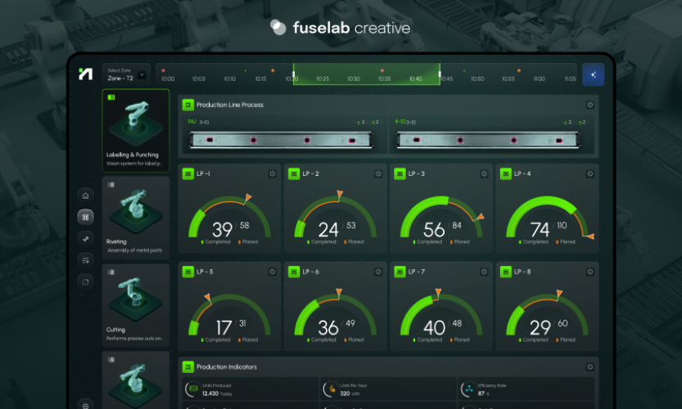This screenshot has width=682, height=409.
Task: Click the 10:50 mark on the timeline
Action: click(x=477, y=79)
